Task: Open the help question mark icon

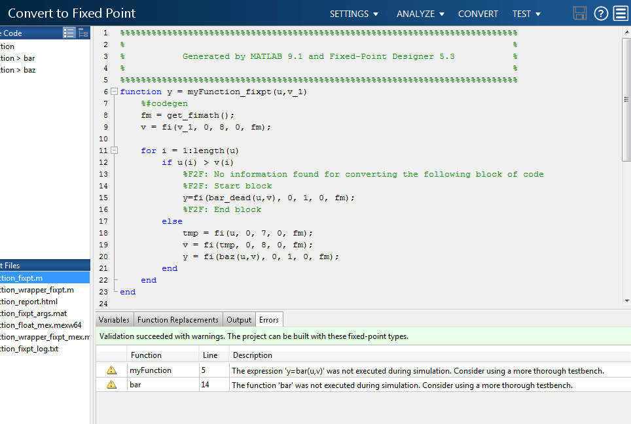Action: coord(600,14)
